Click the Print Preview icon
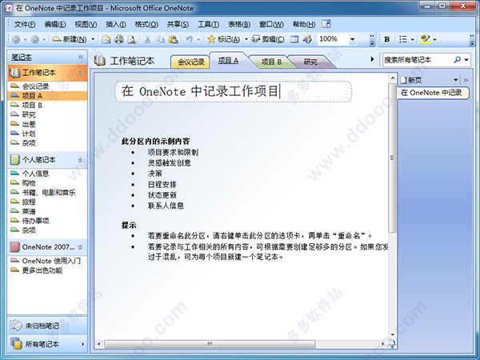This screenshot has height=360, width=480. pos(132,39)
